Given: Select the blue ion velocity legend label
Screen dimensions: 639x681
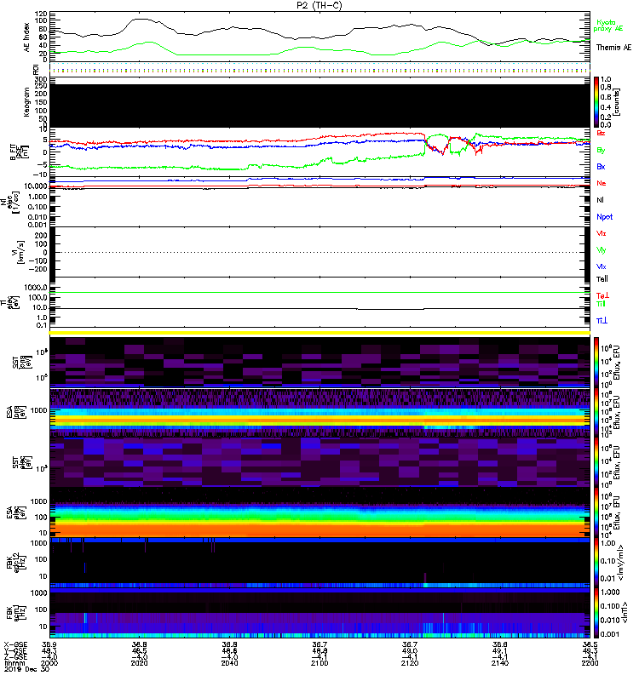Looking at the screenshot, I should tap(601, 266).
